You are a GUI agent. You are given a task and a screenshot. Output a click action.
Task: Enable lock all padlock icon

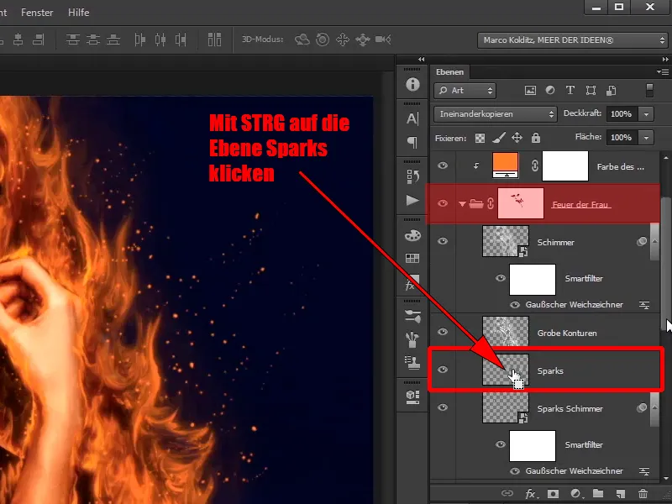pyautogui.click(x=536, y=138)
